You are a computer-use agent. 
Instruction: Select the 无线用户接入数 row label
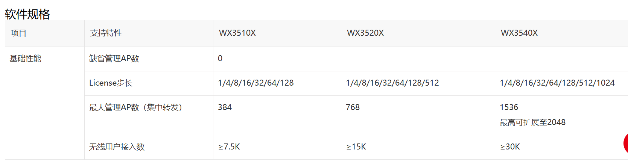[117, 147]
